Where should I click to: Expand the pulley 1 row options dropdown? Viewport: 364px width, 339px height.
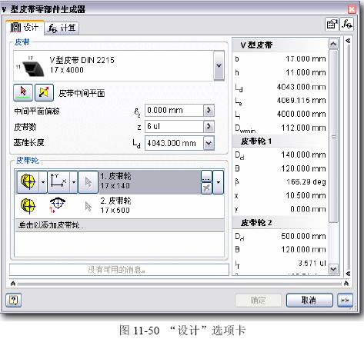click(219, 182)
